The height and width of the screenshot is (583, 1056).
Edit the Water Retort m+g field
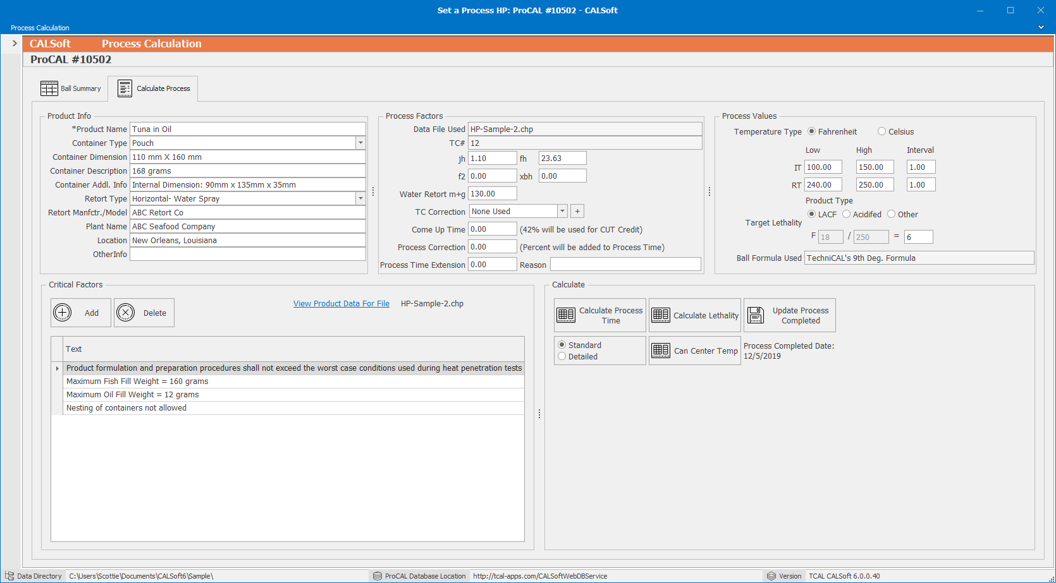(492, 194)
